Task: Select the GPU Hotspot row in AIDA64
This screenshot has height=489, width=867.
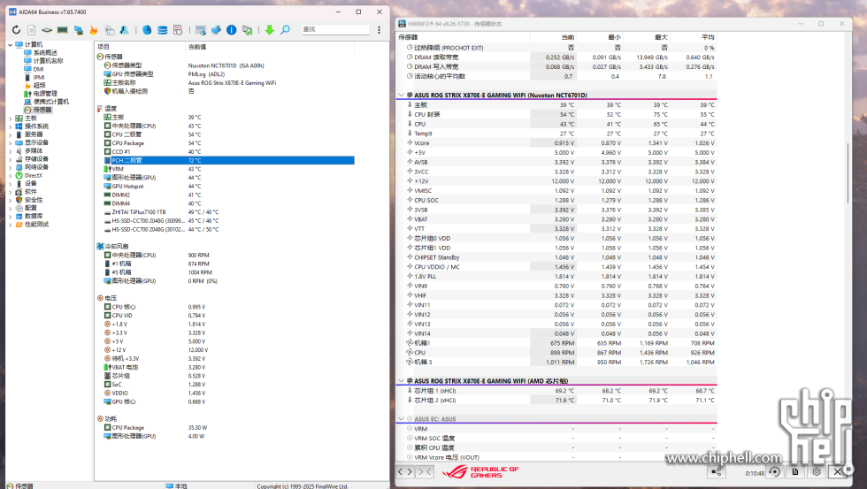Action: click(225, 187)
